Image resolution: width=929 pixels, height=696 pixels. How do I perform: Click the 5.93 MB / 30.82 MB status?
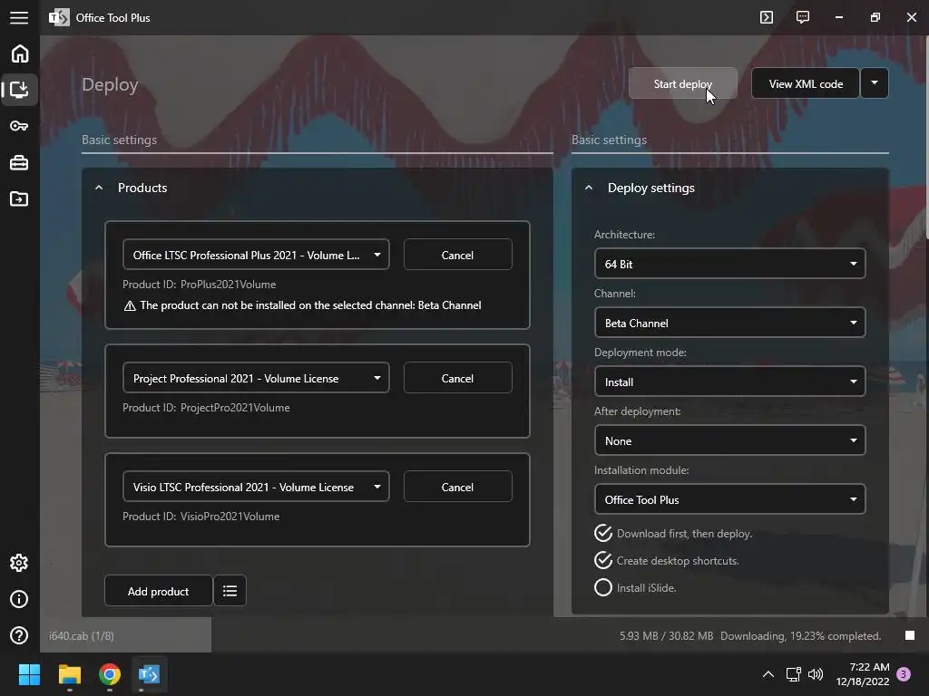click(666, 635)
